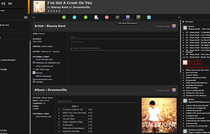Hide the Artist : Stacey Kent section

coord(163,27)
